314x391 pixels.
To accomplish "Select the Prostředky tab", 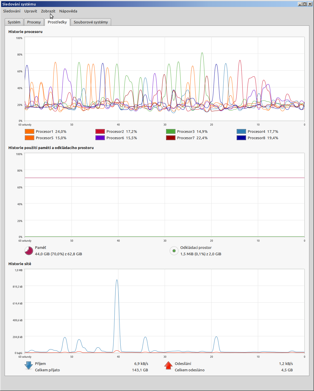I will [57, 22].
